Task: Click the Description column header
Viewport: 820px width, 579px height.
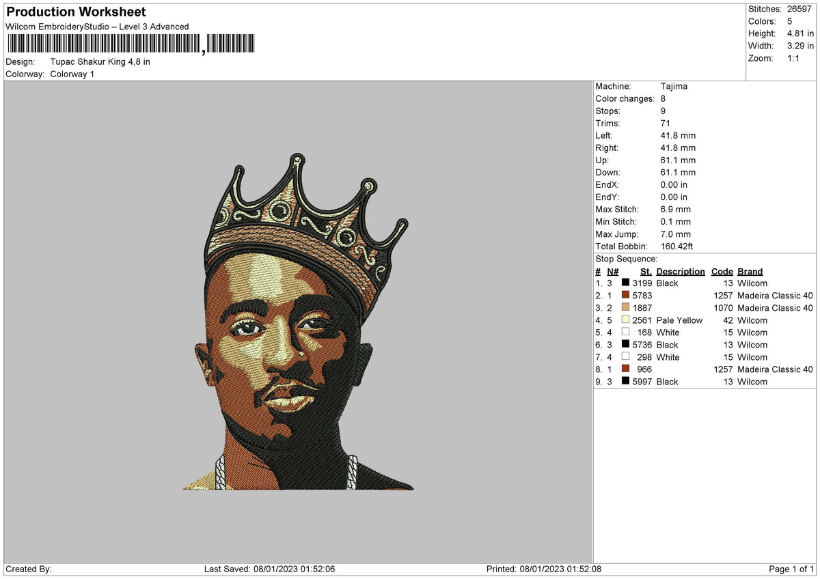Action: click(x=680, y=271)
